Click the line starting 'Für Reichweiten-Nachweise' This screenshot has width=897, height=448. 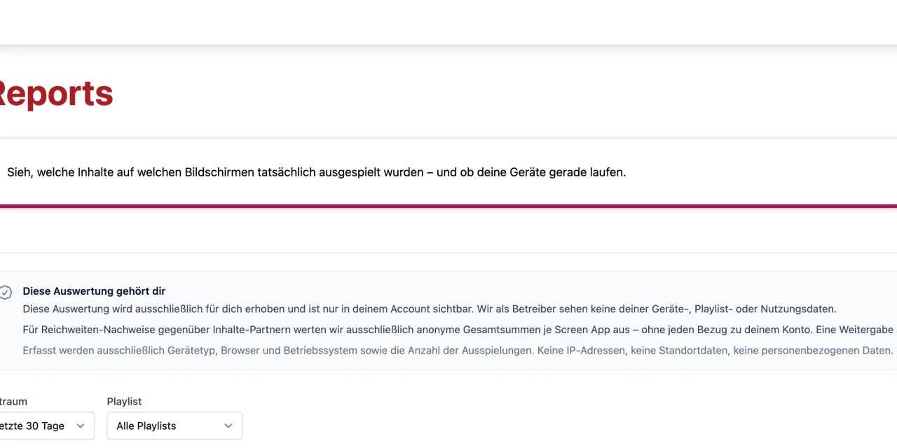pyautogui.click(x=460, y=330)
